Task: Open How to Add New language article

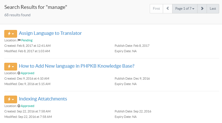Action: tap(76, 66)
